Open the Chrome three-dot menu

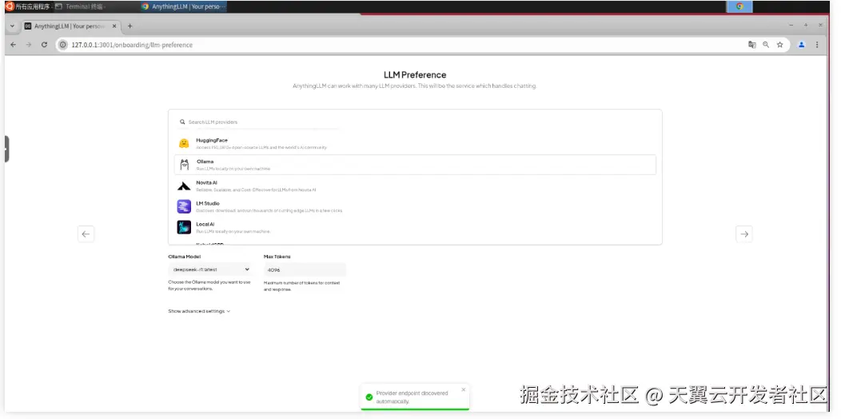(817, 45)
